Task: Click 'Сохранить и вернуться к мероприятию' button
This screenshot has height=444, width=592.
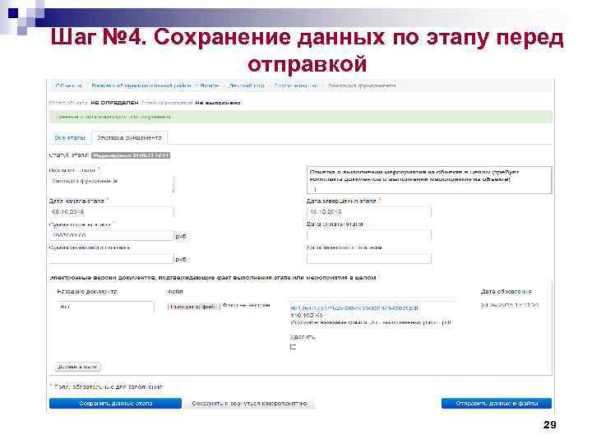Action: coord(249,404)
